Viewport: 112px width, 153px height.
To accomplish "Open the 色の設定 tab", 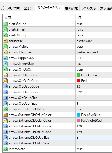I will tap(71, 8).
